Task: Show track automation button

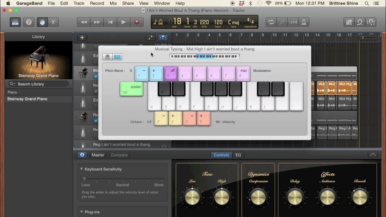Action: 150,38
